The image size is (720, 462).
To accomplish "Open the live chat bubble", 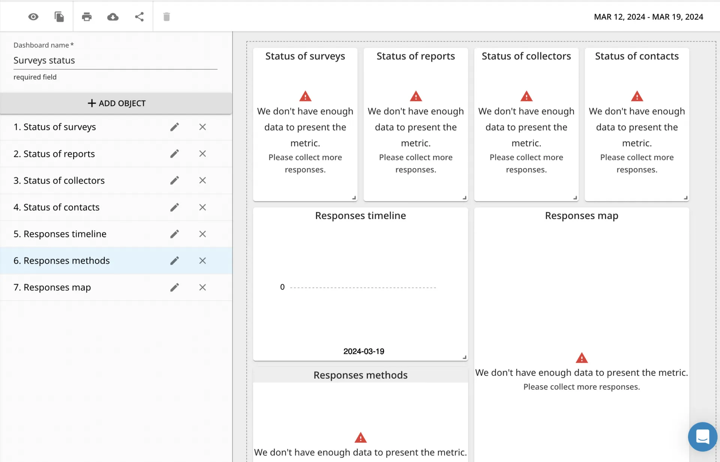I will coord(702,437).
